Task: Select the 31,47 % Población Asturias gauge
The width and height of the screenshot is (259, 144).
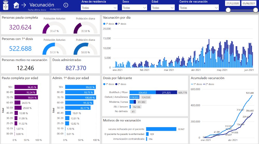Action: (x=54, y=28)
